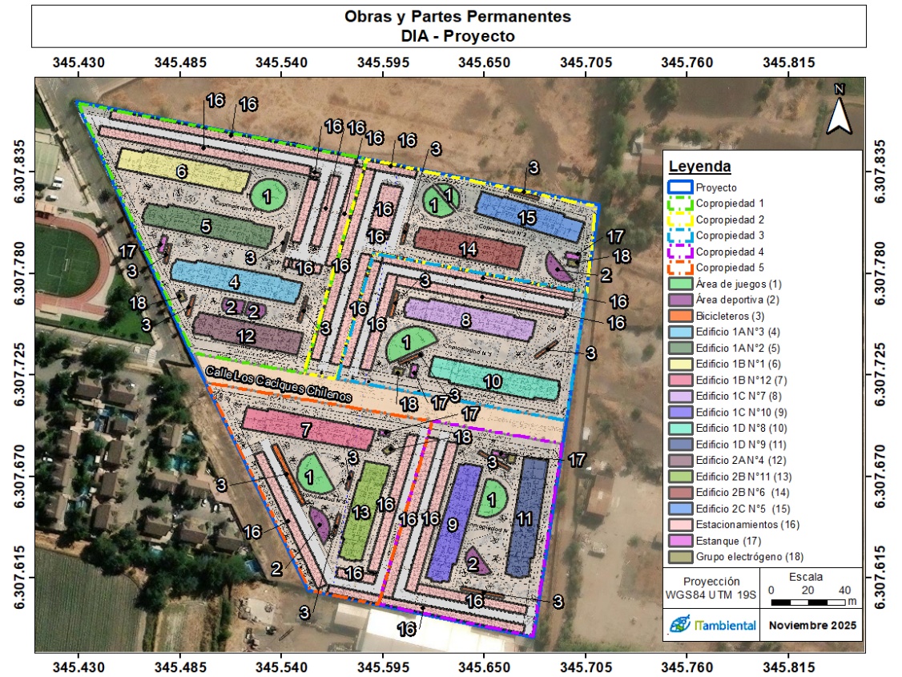Select the blue building labeled 15

click(x=529, y=216)
